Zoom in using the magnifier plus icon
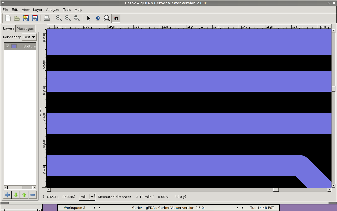 (59, 18)
